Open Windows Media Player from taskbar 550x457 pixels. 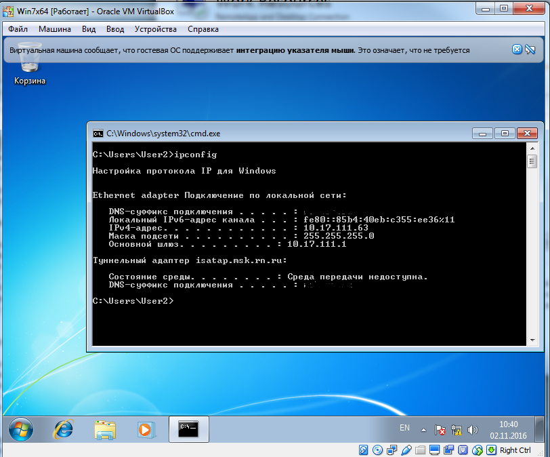(x=146, y=430)
